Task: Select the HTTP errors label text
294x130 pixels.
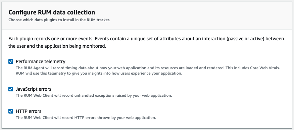Action: coord(29,111)
